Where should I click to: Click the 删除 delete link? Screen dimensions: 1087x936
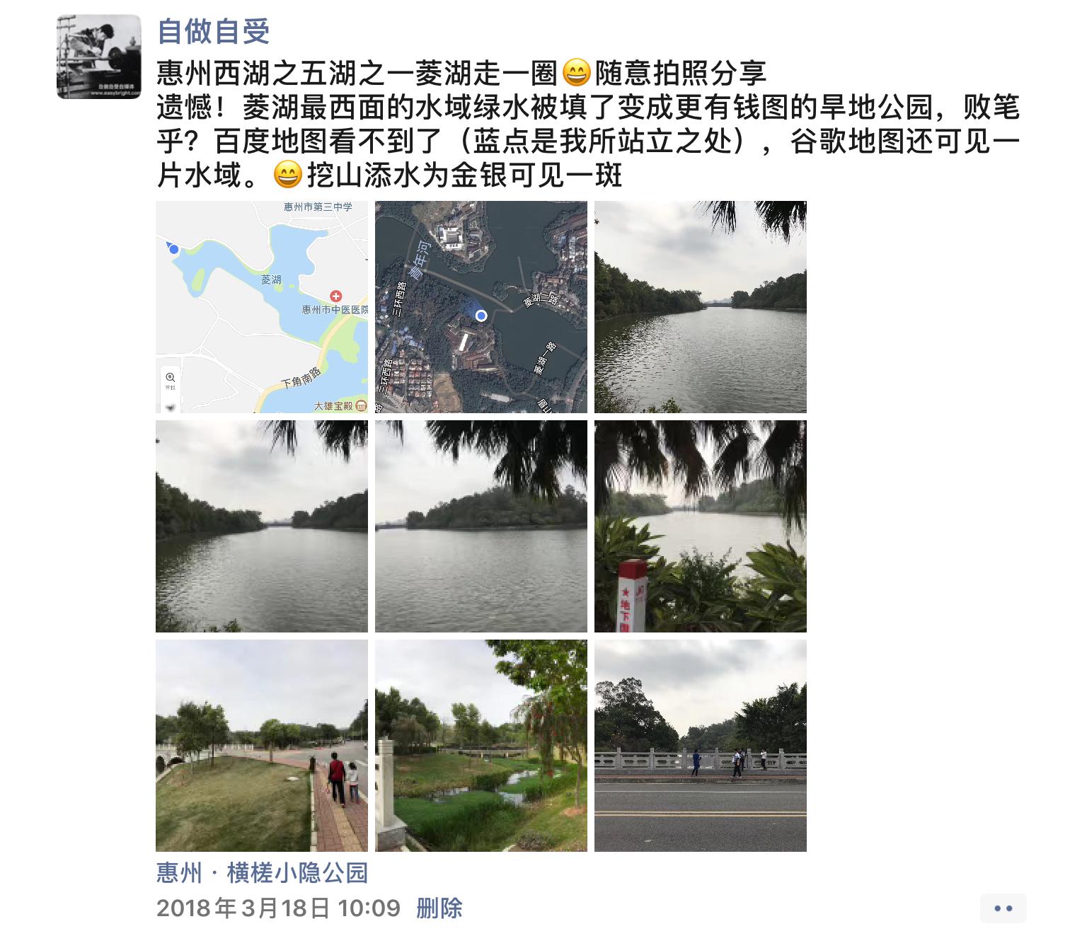[x=439, y=908]
